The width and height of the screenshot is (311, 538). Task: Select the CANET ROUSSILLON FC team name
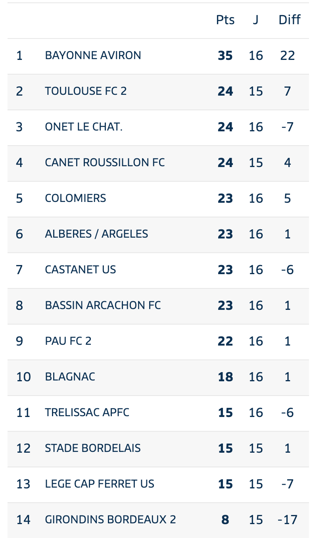[x=105, y=163]
